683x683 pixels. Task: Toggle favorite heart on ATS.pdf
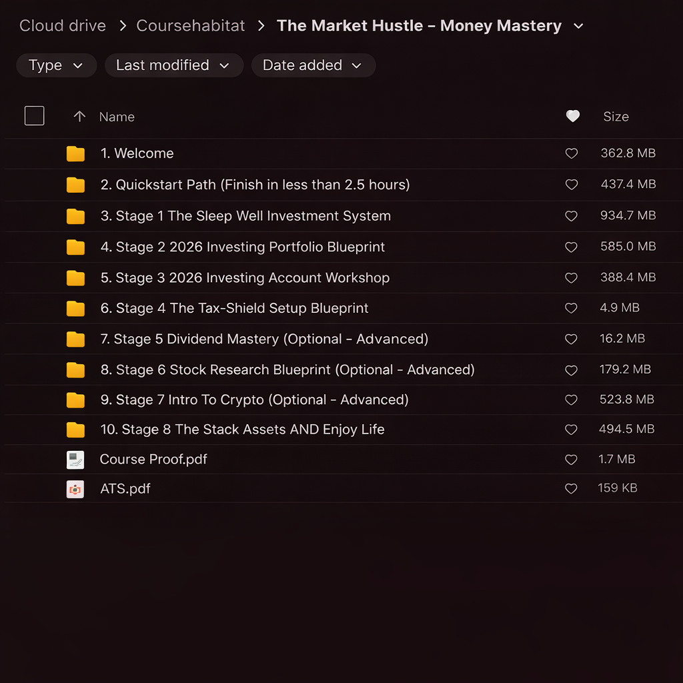572,489
